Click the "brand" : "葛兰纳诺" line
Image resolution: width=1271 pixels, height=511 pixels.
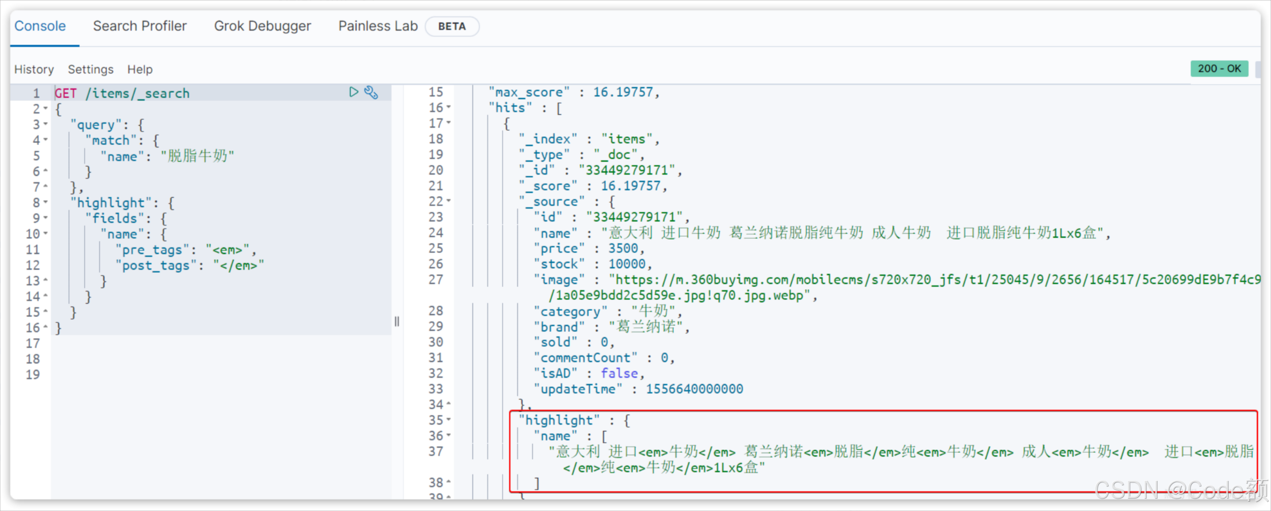[x=612, y=327]
